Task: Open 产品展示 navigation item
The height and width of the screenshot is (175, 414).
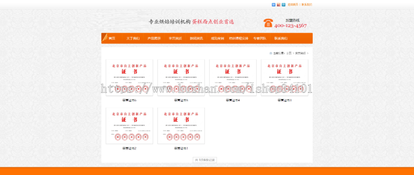Action: 154,38
